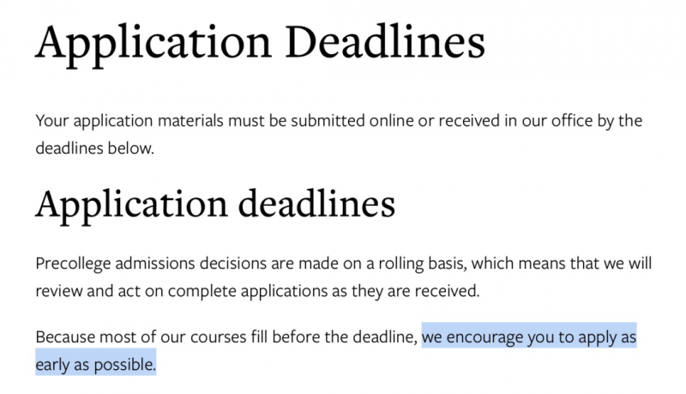The width and height of the screenshot is (686, 394).
Task: Click 'complete applications' in the second paragraph
Action: point(248,291)
